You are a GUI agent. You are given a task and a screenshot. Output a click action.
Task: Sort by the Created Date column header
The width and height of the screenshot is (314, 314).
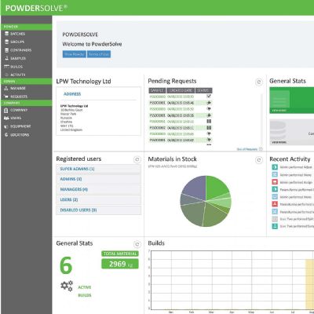181,90
